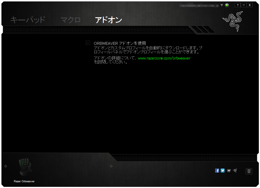Click the Razer snake logo

[x=233, y=21]
